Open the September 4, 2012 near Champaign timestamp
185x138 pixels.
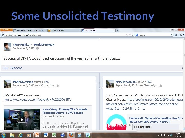click(x=136, y=85)
